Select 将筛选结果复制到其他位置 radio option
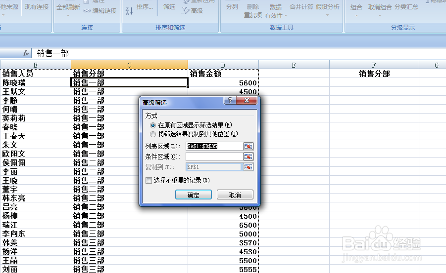The height and width of the screenshot is (273, 446). 153,134
